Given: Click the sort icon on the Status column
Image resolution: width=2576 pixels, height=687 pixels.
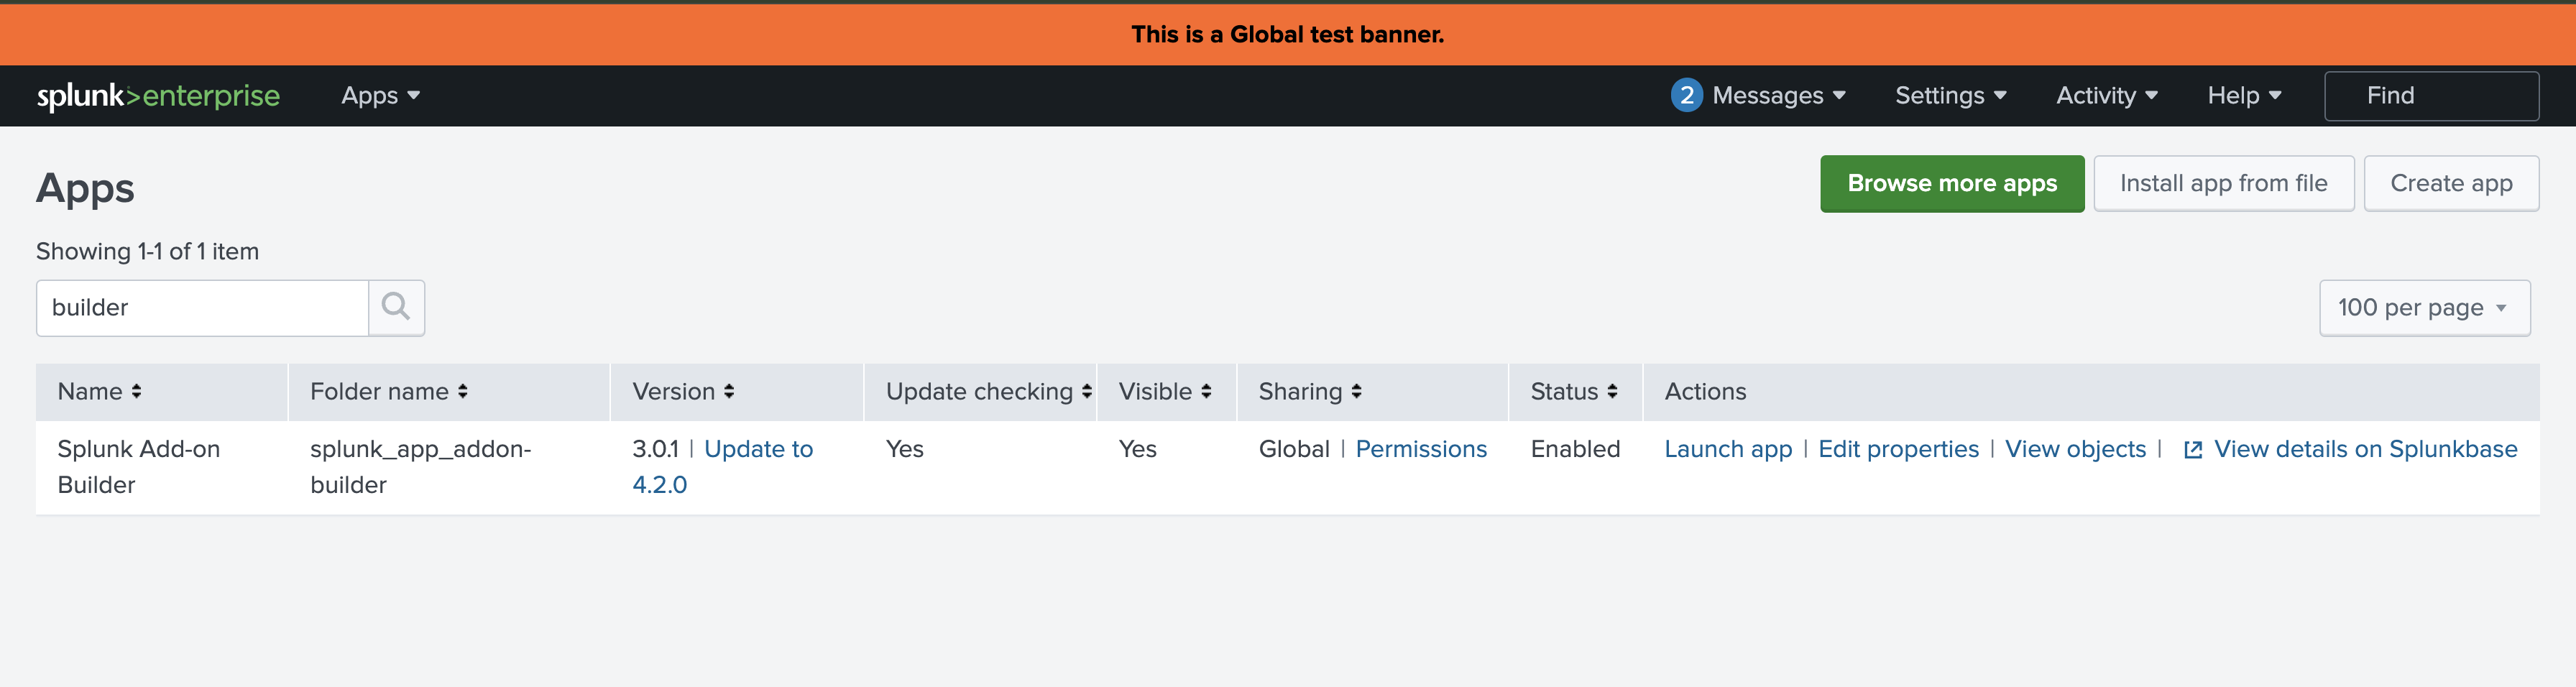Looking at the screenshot, I should pyautogui.click(x=1612, y=391).
